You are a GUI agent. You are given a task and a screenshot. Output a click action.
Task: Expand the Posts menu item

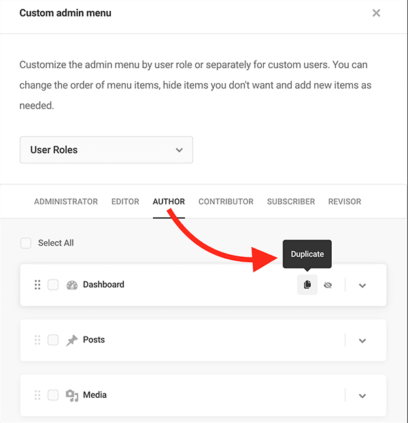(x=362, y=341)
